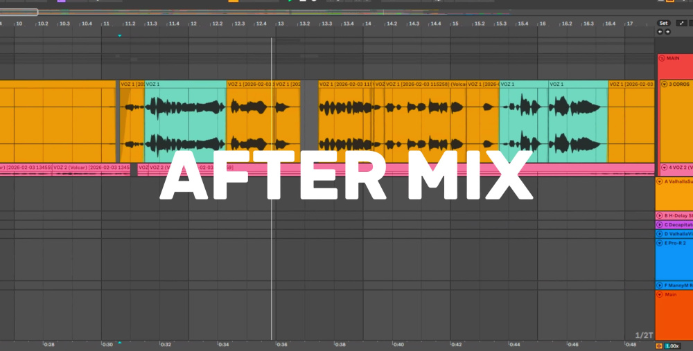Viewport: 693px width, 351px height.
Task: Click the 0:44 mark on time ruler
Action: coord(514,344)
